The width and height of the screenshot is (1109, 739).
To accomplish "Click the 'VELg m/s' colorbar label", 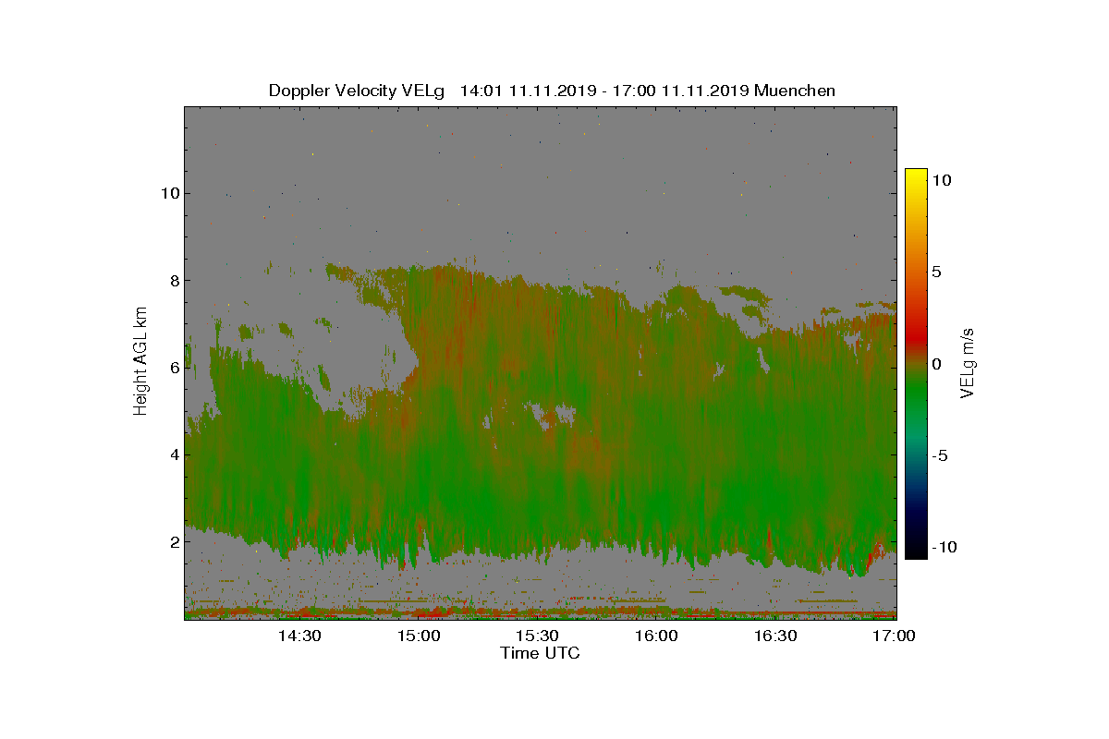I will [x=968, y=363].
